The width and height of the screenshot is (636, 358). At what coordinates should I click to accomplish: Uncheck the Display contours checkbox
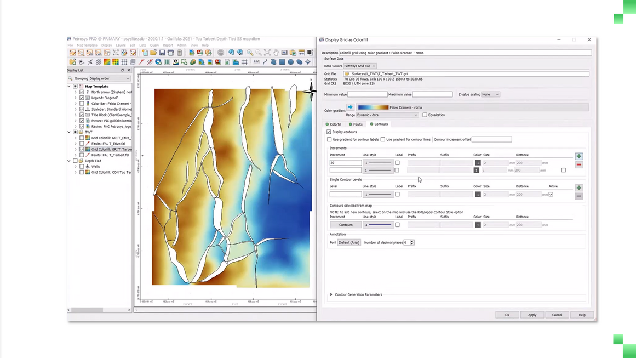329,132
